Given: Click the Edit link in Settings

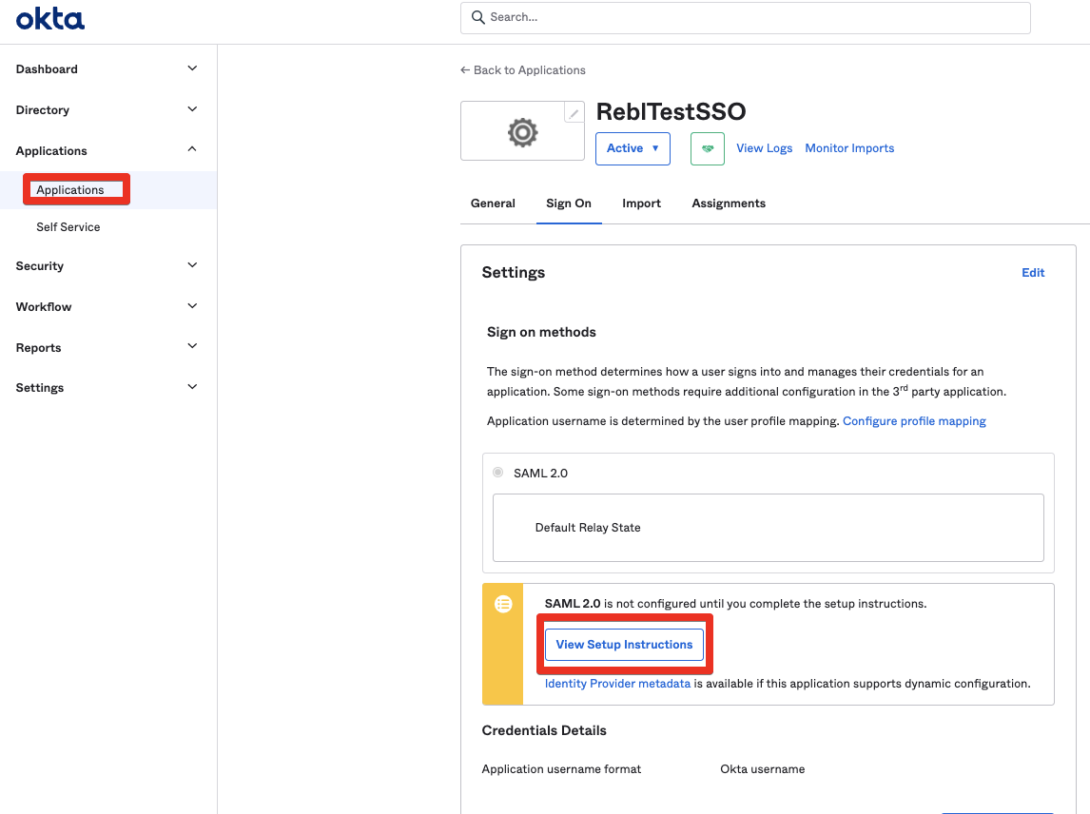Looking at the screenshot, I should click(1033, 273).
